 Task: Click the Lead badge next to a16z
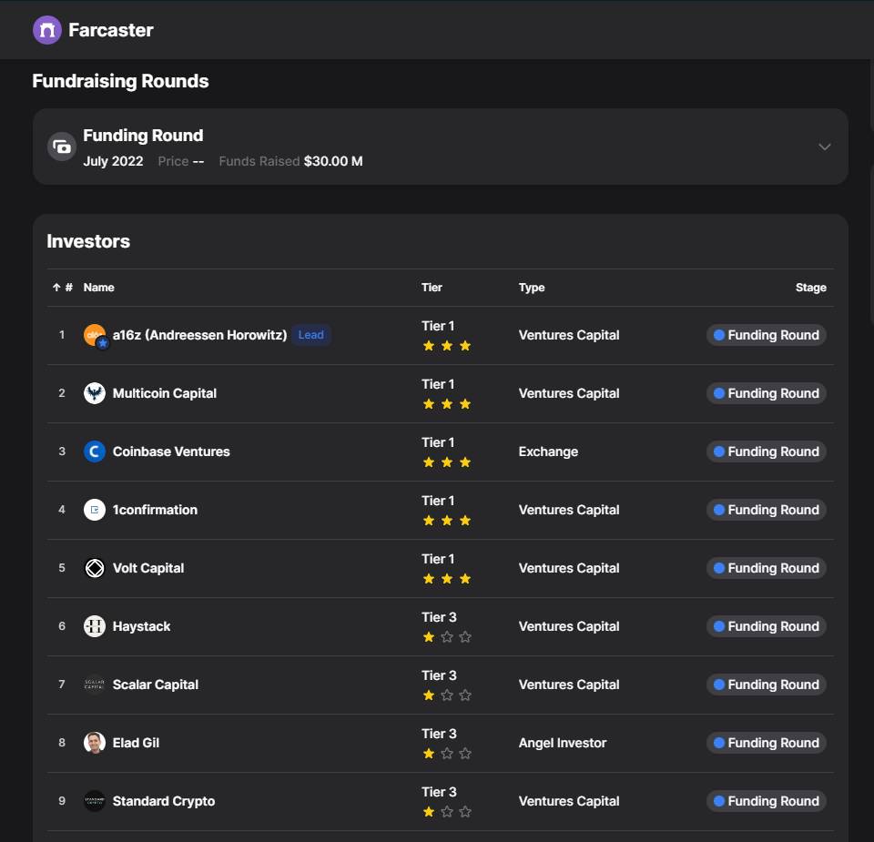pos(311,335)
